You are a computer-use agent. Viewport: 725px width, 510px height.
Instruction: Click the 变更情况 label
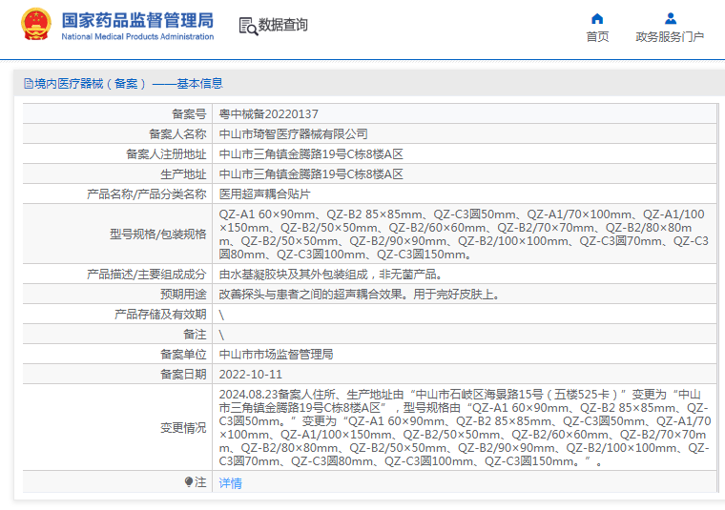coord(183,428)
